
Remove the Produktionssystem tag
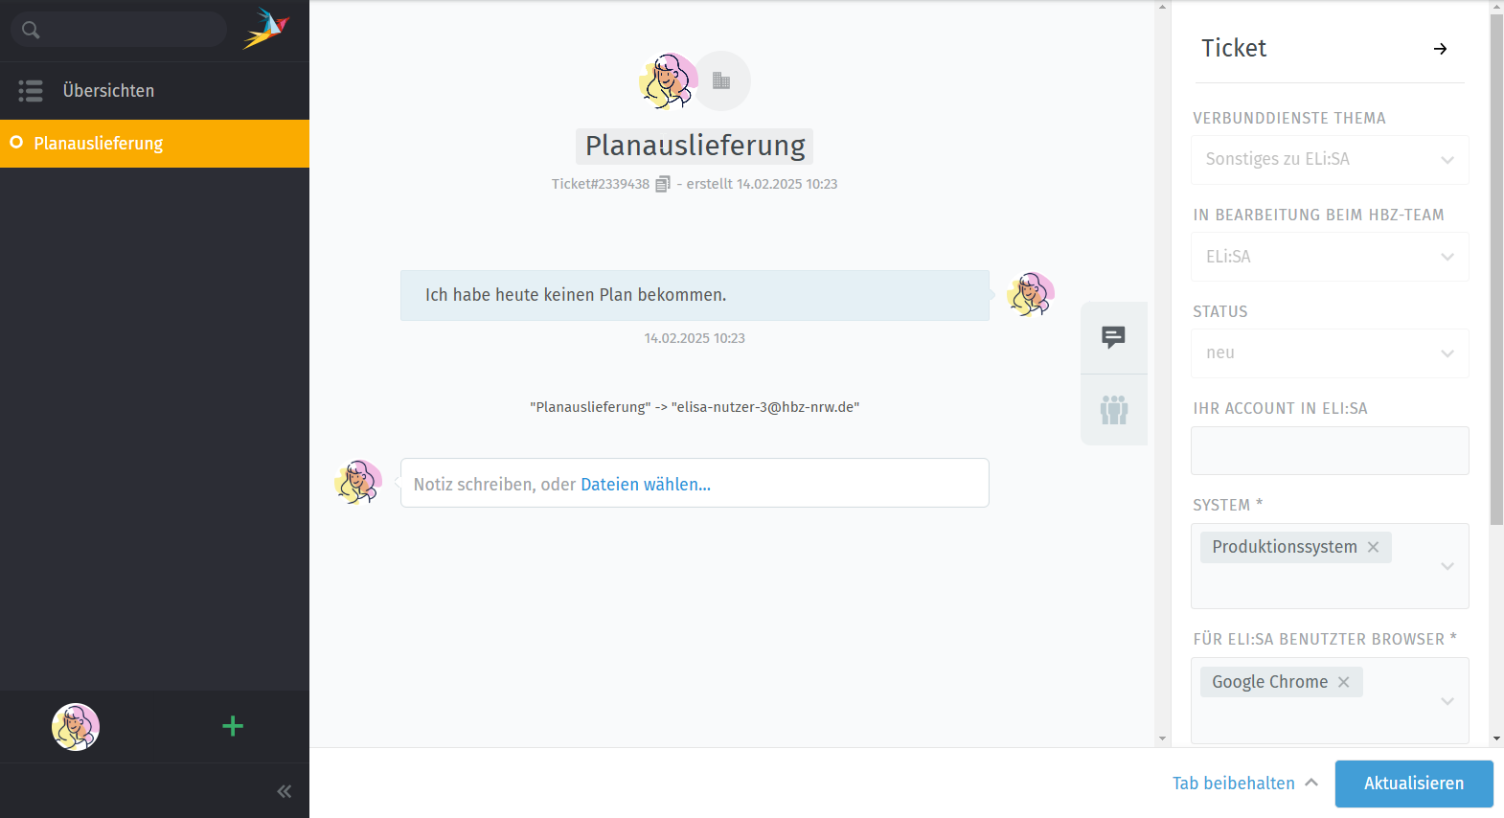[x=1373, y=547]
